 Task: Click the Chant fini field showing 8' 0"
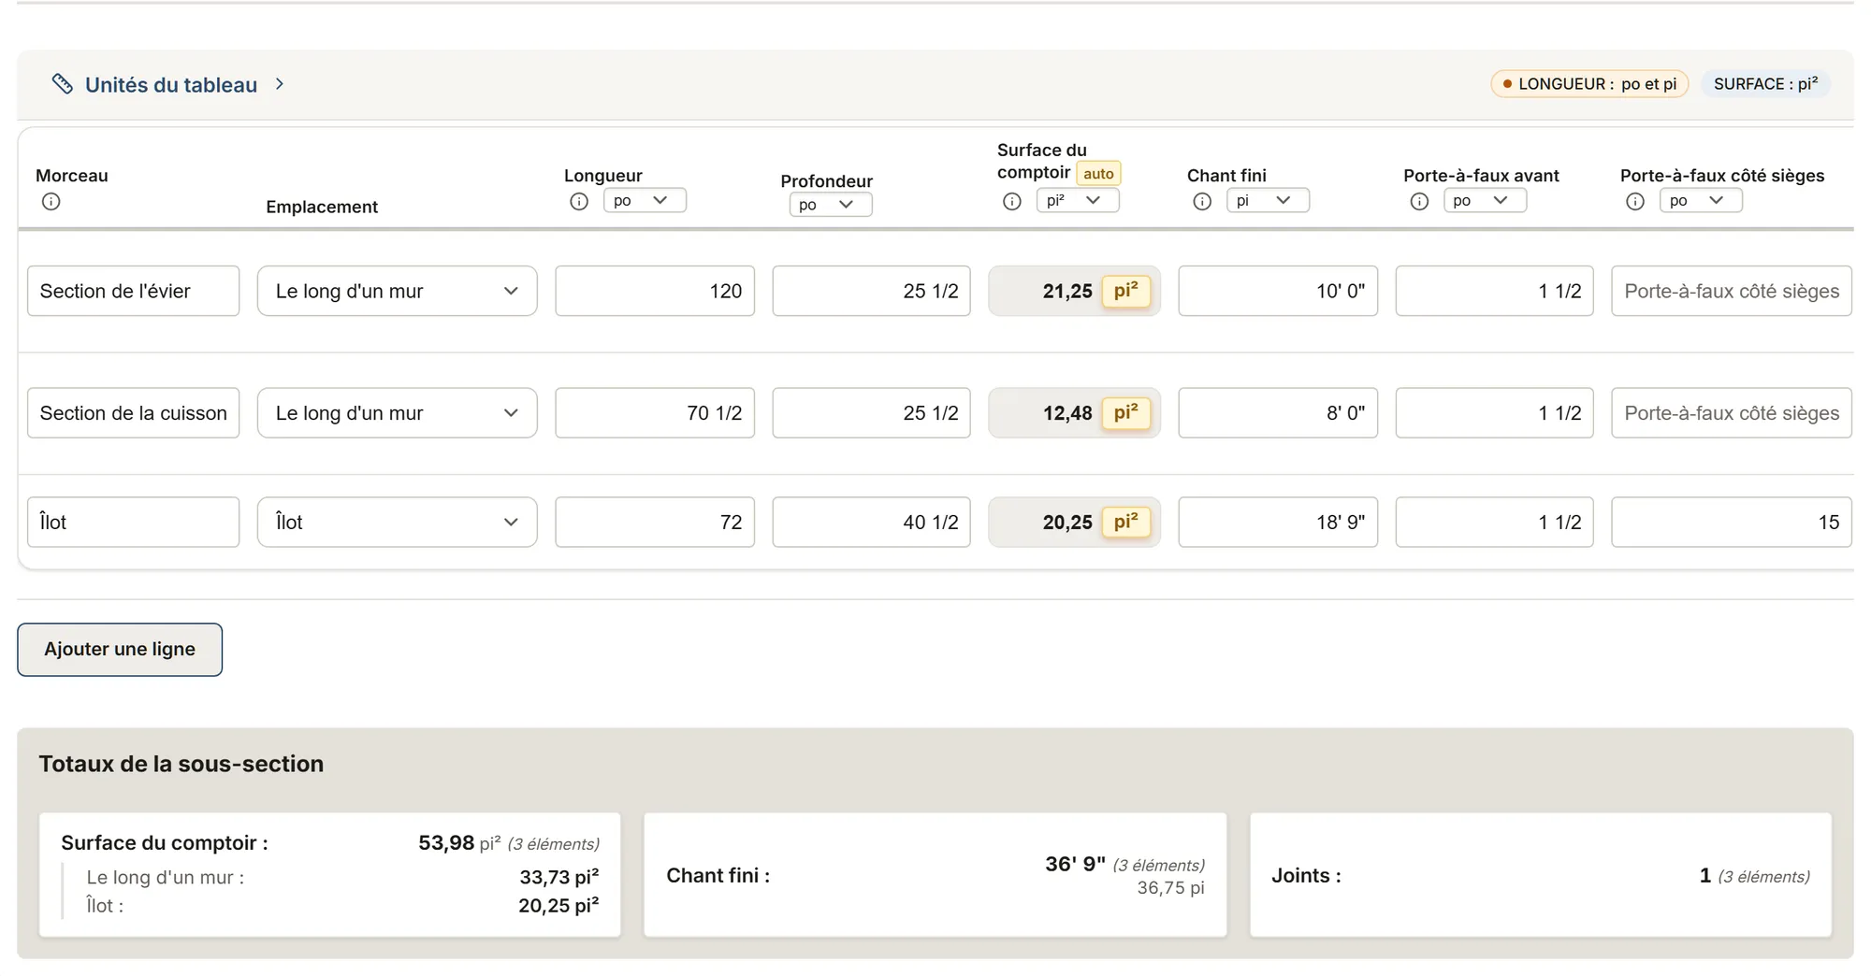[1278, 412]
